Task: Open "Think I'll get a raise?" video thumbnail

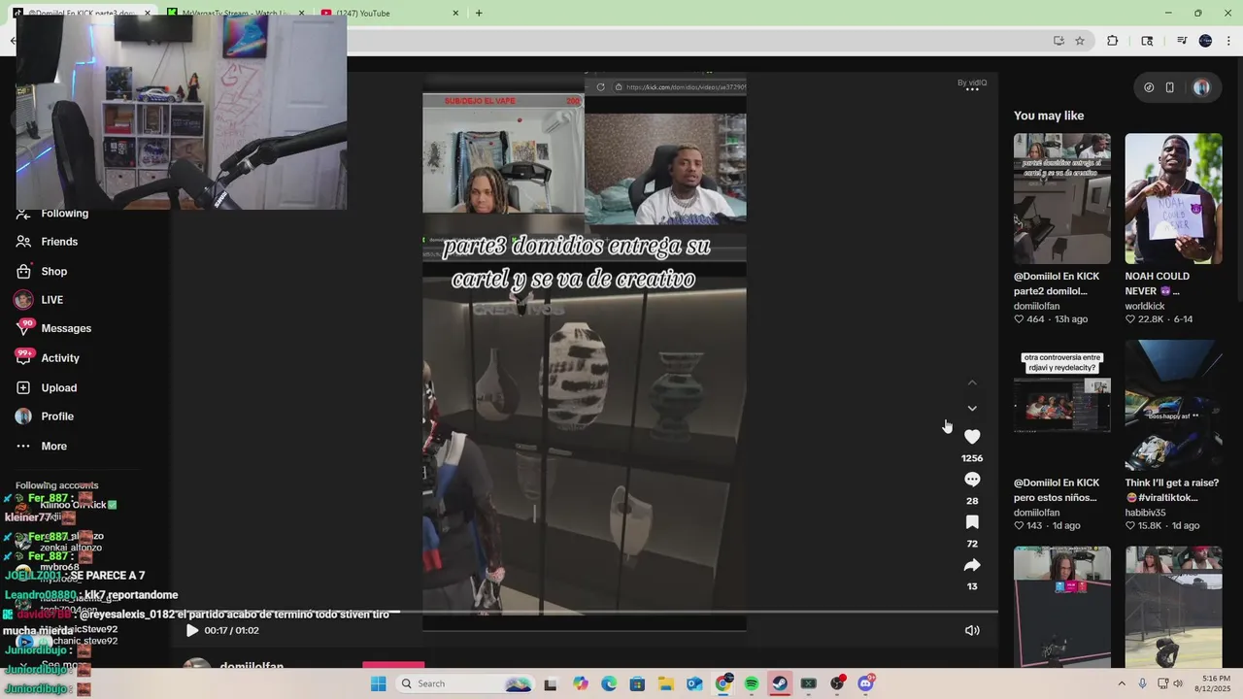Action: pos(1173,405)
